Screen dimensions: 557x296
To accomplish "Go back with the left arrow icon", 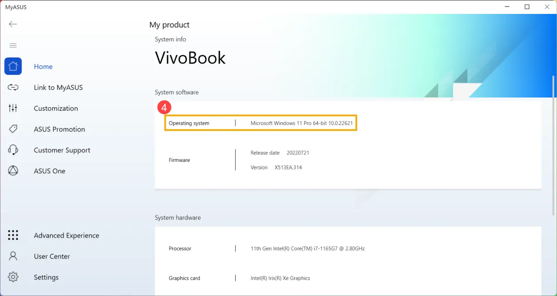I will [x=13, y=24].
